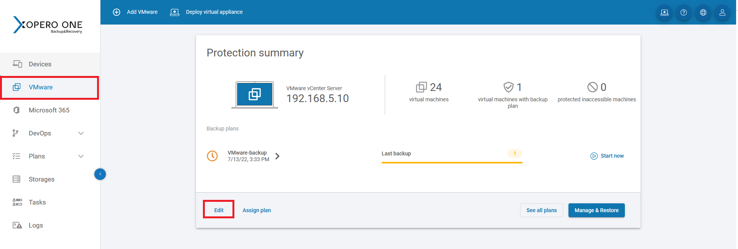Select Deploy virtual appliance

[x=214, y=12]
